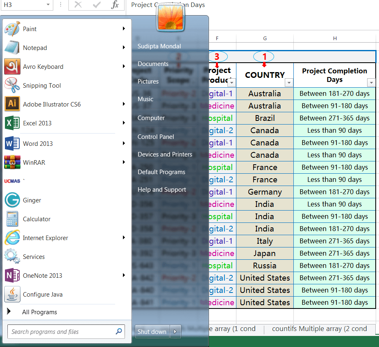Switch to countifs Multiple array (2 cond sheet tab

click(319, 329)
